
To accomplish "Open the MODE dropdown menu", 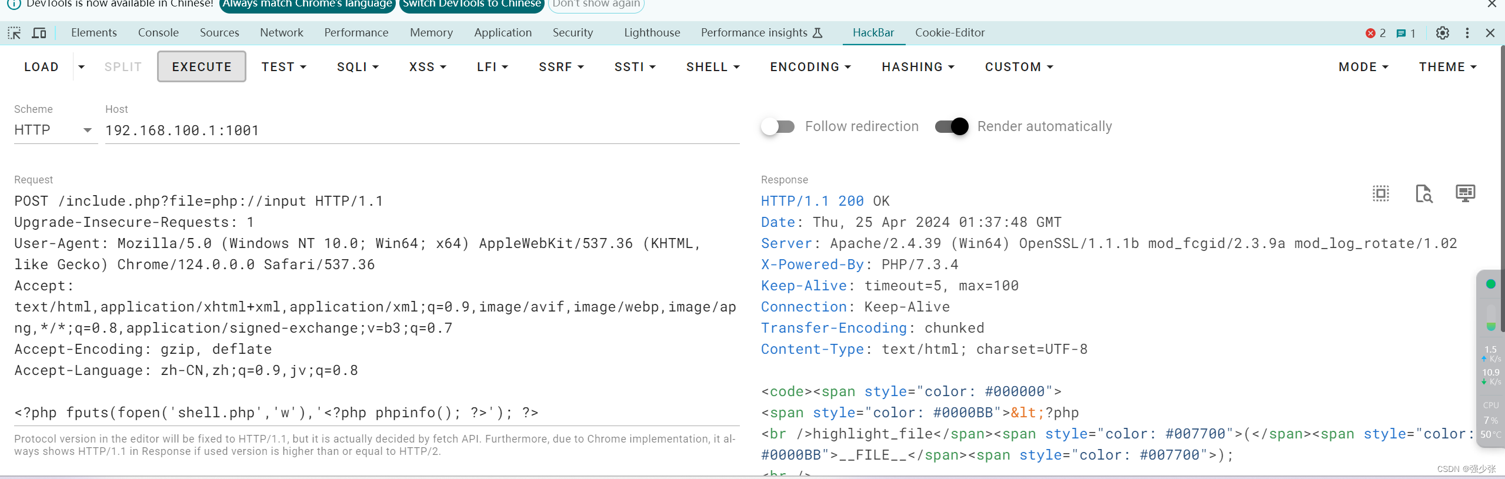I will click(x=1363, y=67).
